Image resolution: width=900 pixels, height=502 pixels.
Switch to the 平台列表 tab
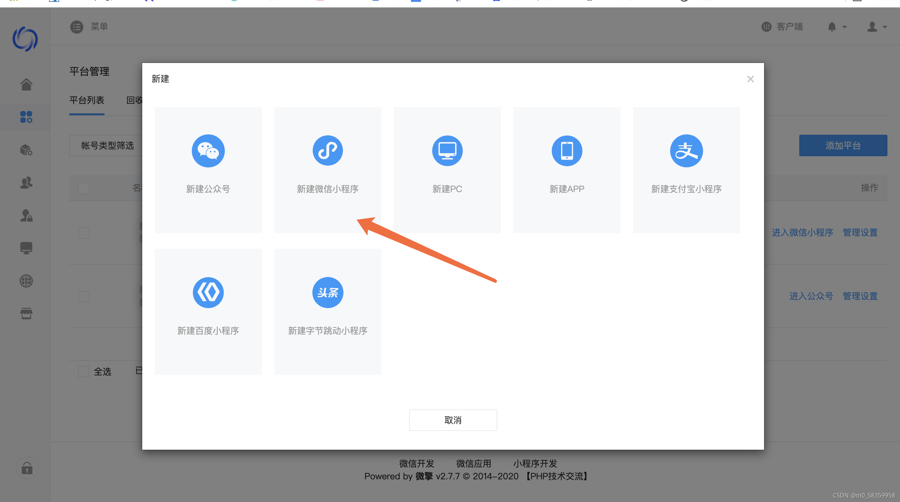click(87, 100)
